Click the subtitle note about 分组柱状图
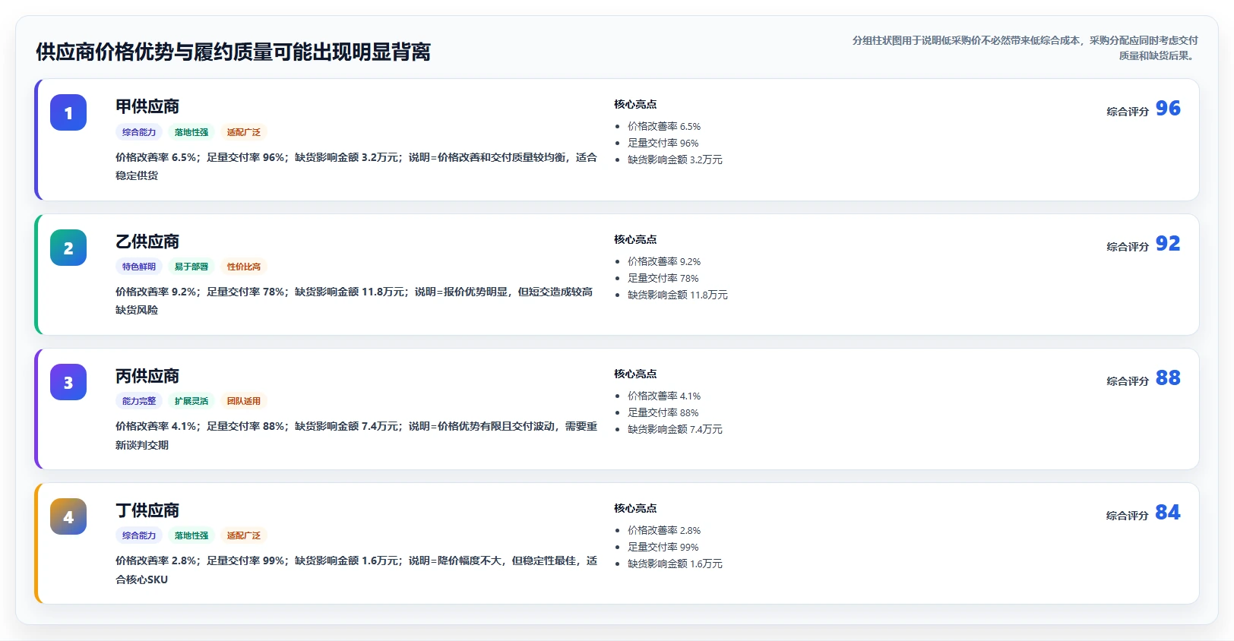Viewport: 1234px width, 641px height. [1025, 48]
